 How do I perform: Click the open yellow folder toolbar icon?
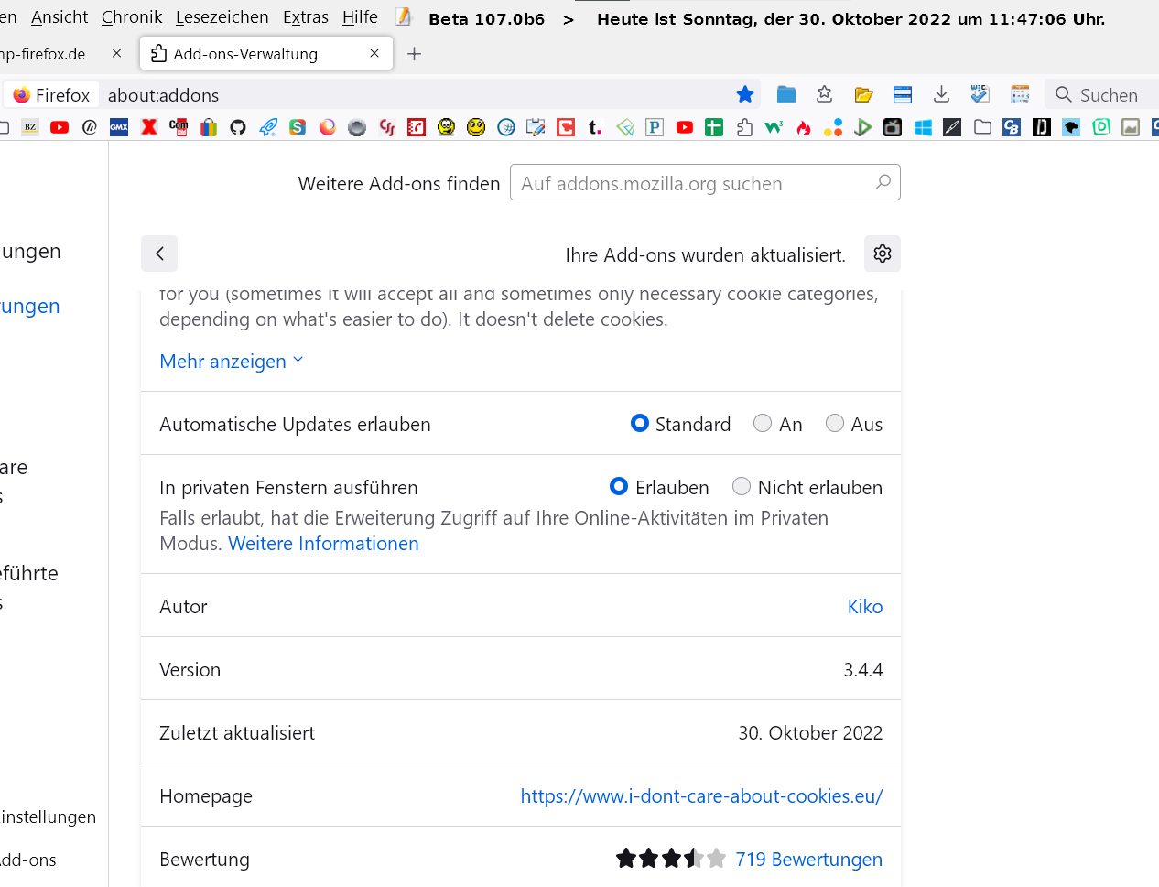(863, 94)
